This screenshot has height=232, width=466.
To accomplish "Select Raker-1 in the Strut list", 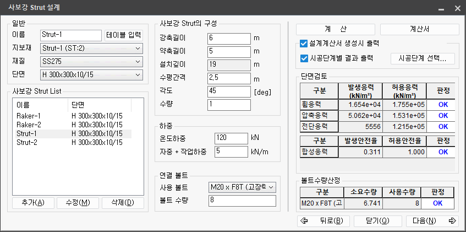I will pos(28,116).
